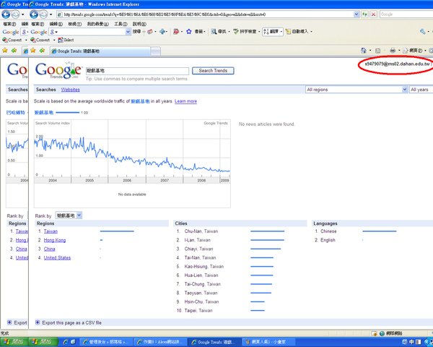Open the front window's Hong Kong region link

click(x=55, y=240)
